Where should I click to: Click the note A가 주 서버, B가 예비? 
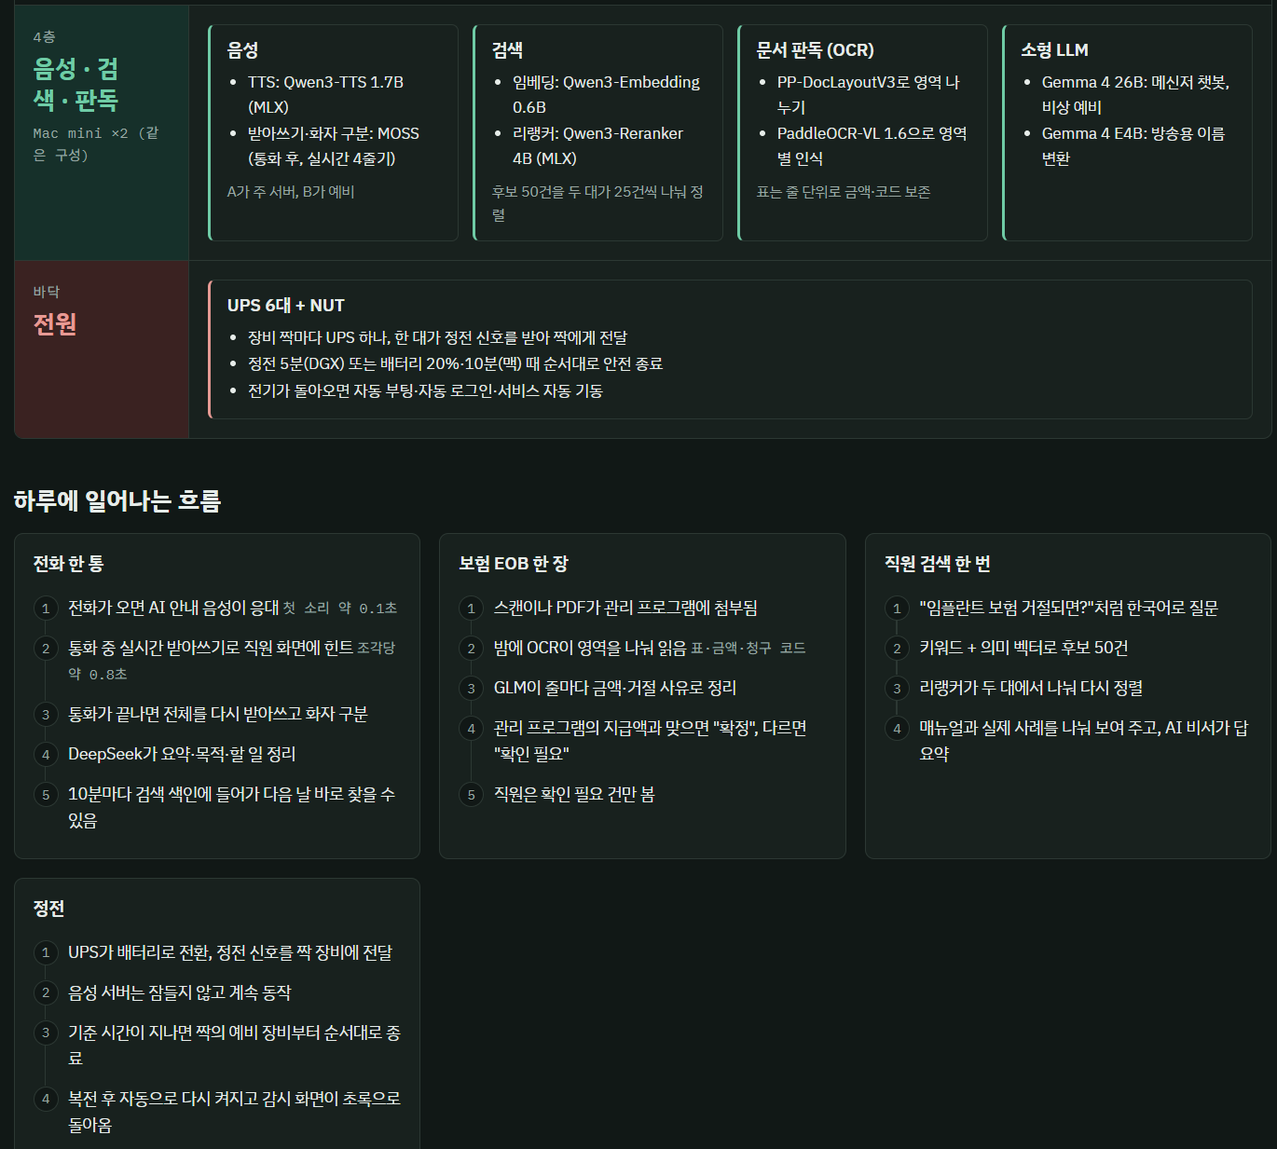291,192
